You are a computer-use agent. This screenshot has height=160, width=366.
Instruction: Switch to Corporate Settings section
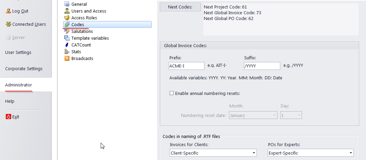click(24, 68)
